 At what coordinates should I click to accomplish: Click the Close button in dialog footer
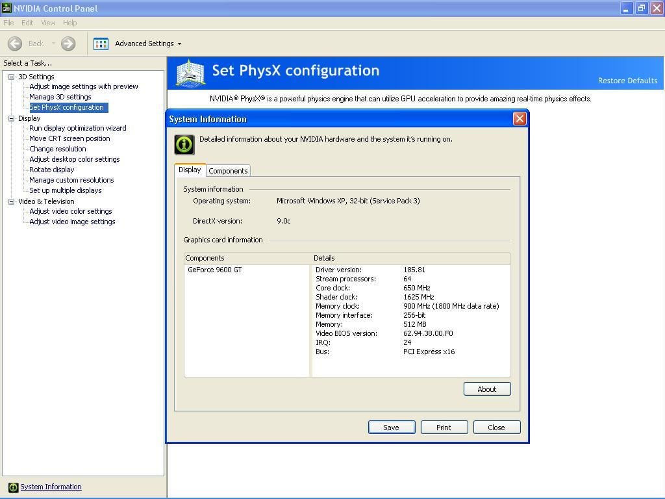point(497,428)
